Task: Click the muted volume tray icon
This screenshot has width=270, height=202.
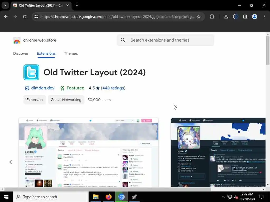Action: (x=236, y=197)
